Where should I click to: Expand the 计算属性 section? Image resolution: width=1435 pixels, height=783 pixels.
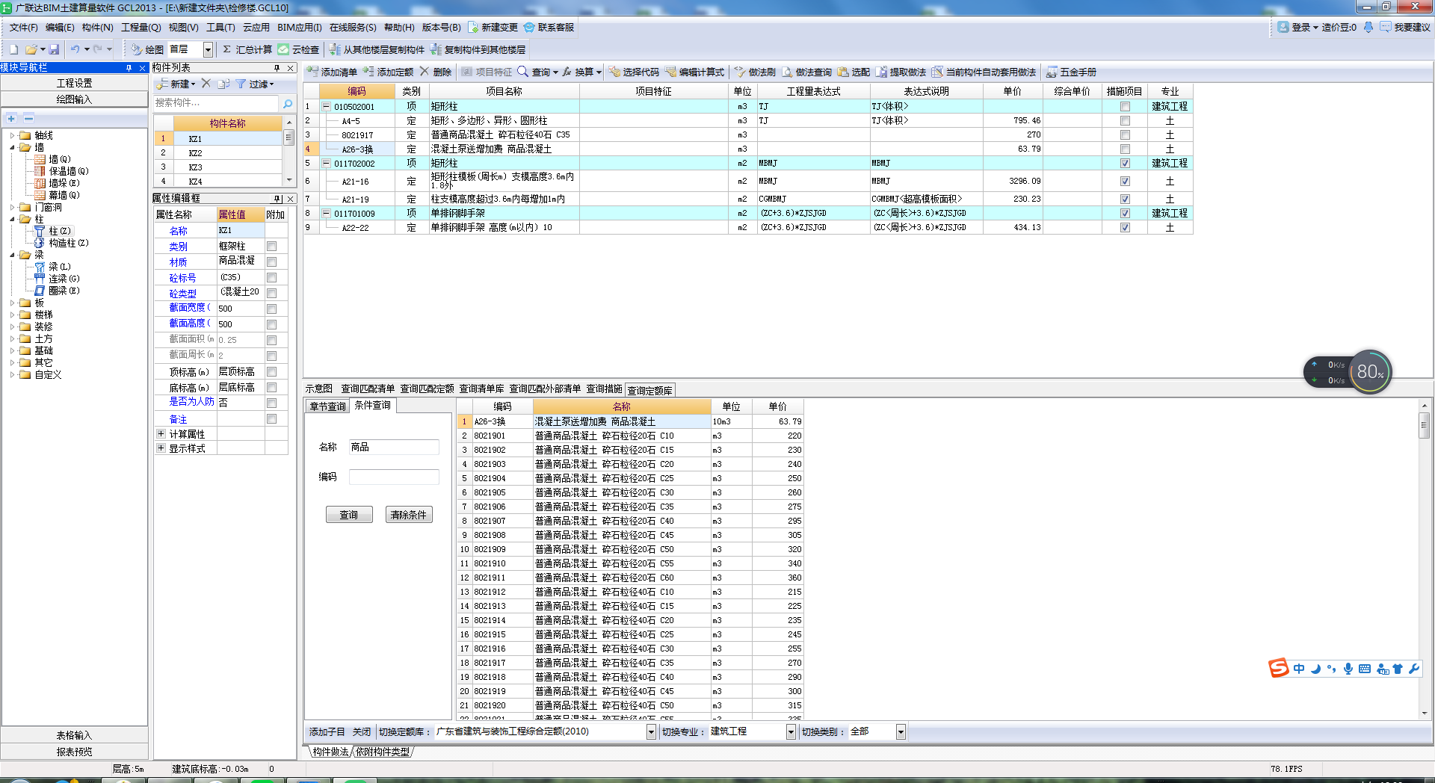161,433
